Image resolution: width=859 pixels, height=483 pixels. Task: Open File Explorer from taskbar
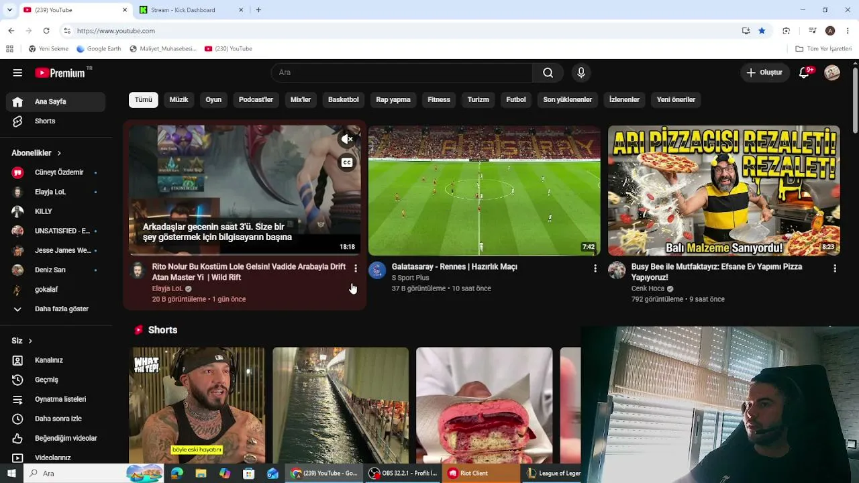click(201, 473)
